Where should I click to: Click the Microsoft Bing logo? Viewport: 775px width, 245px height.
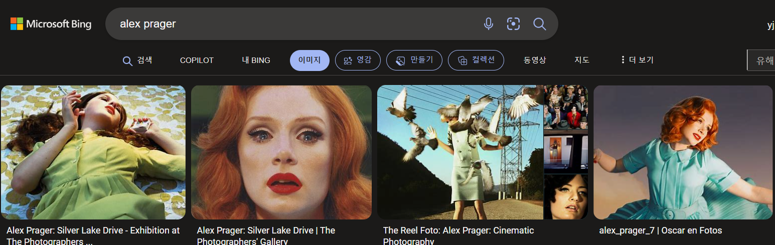coord(51,23)
